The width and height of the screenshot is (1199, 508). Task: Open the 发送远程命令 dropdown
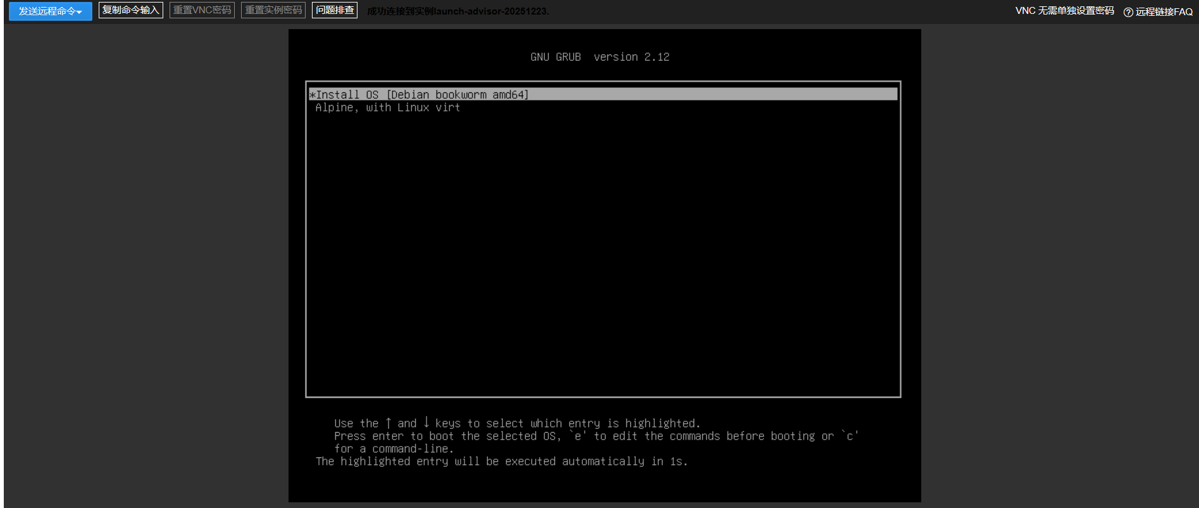click(x=51, y=11)
